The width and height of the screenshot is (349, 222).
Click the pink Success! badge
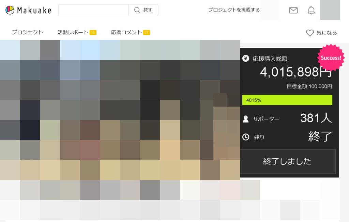coord(331,58)
